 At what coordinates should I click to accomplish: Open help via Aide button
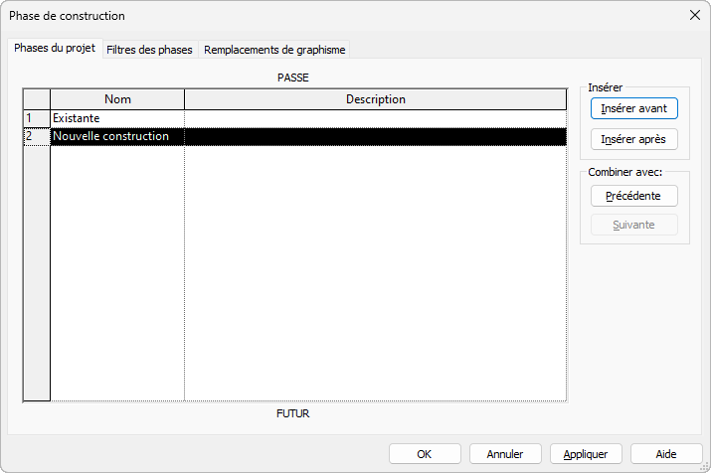pyautogui.click(x=666, y=454)
